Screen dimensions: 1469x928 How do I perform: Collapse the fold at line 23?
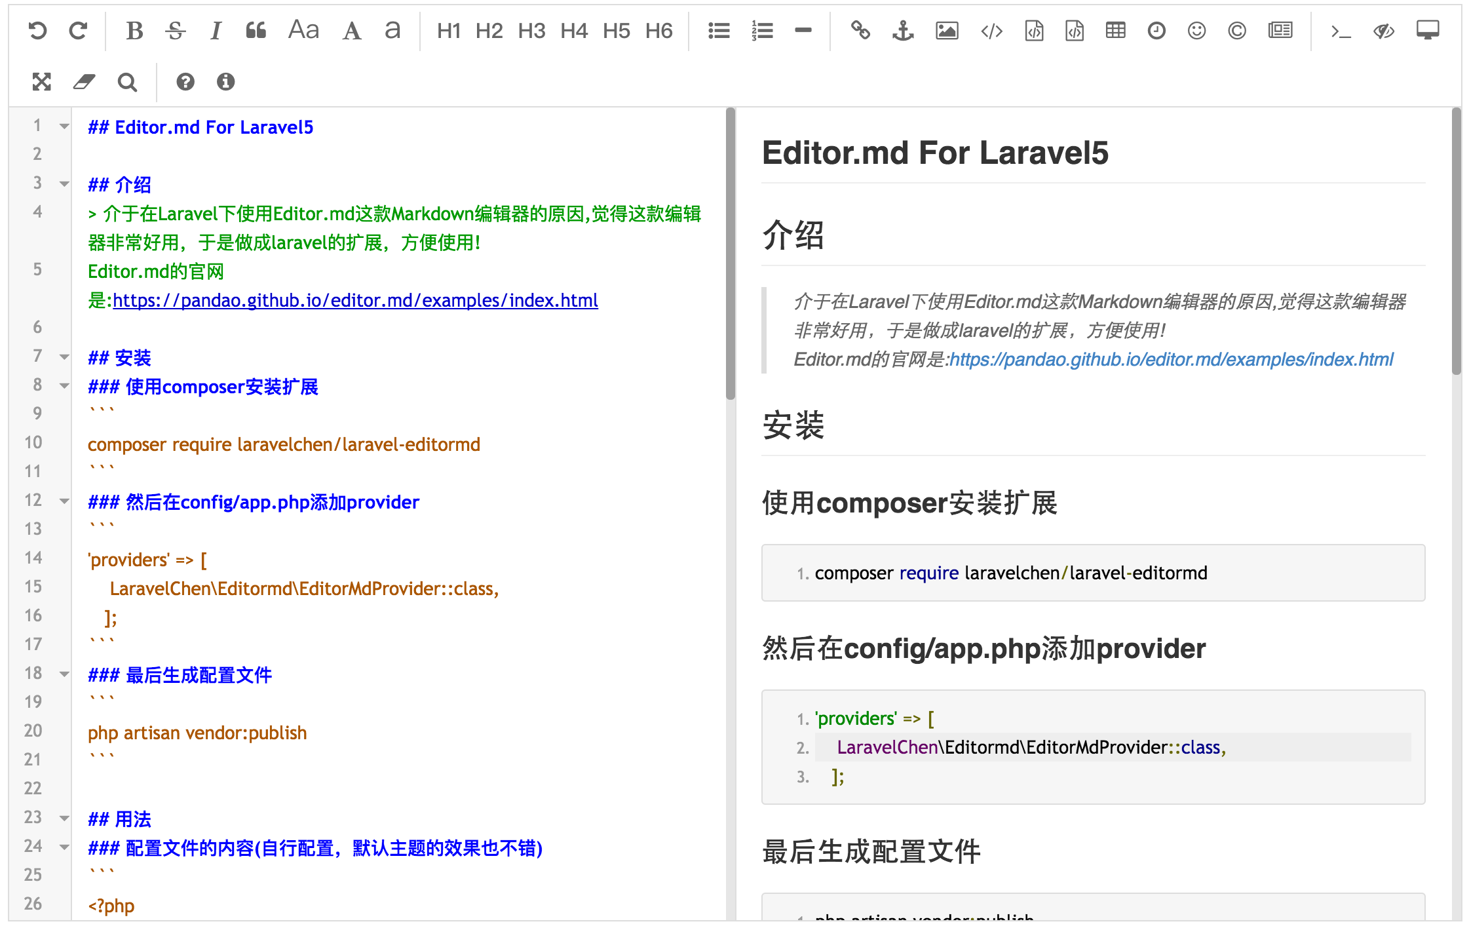64,819
